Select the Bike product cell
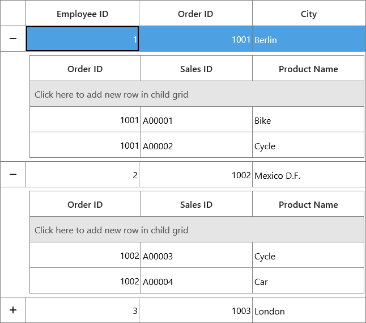Image resolution: width=366 pixels, height=323 pixels. pos(308,119)
